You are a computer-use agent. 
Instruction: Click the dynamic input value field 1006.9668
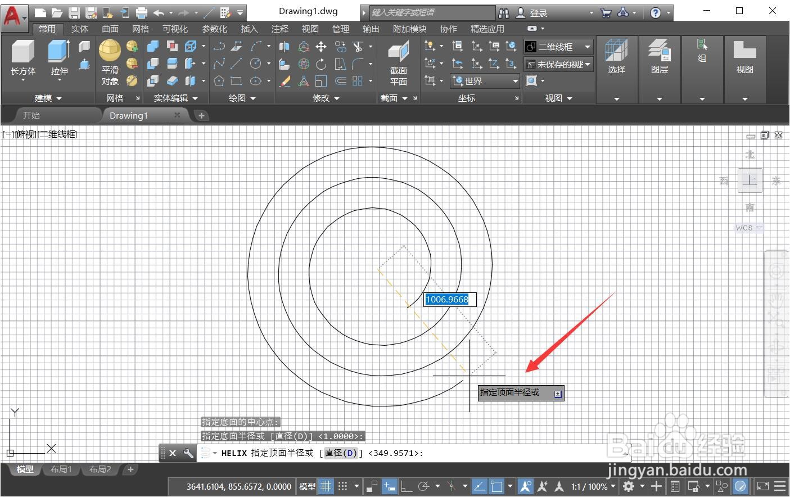tap(450, 299)
